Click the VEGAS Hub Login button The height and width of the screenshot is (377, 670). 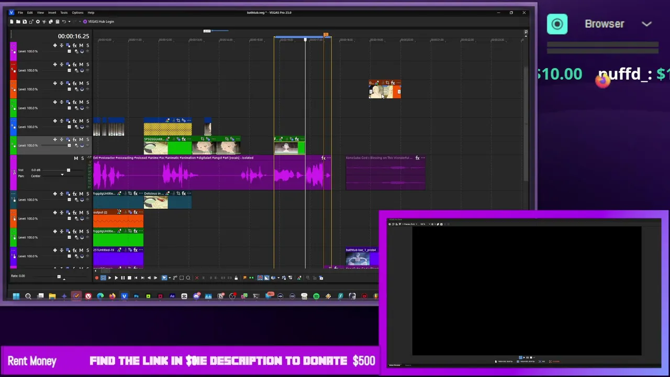click(x=98, y=21)
